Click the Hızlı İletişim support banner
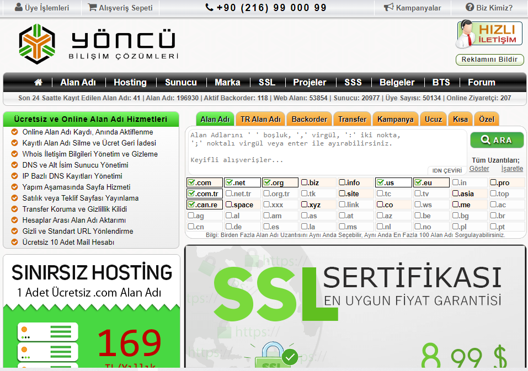 pos(489,35)
